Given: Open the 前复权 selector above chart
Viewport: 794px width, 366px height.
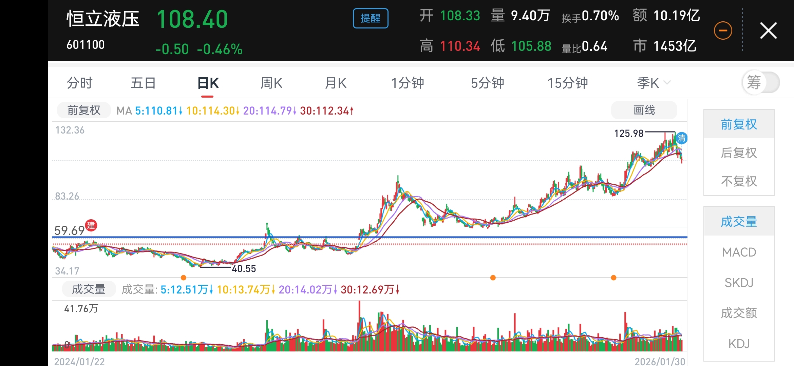Looking at the screenshot, I should 84,110.
